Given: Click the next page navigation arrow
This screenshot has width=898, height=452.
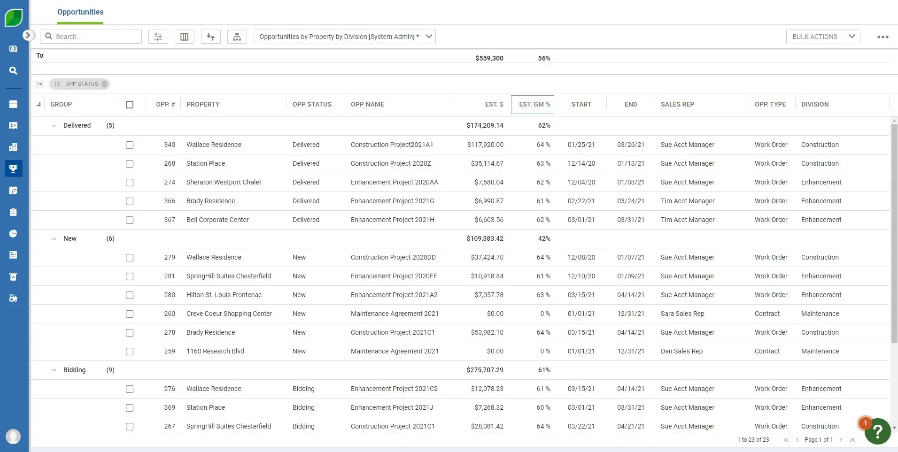Looking at the screenshot, I should tap(840, 439).
